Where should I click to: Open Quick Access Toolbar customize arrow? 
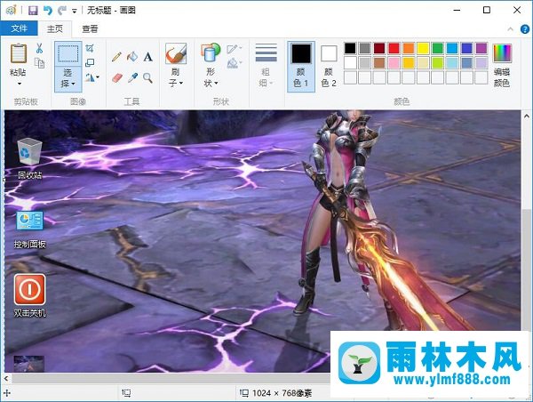coord(74,12)
